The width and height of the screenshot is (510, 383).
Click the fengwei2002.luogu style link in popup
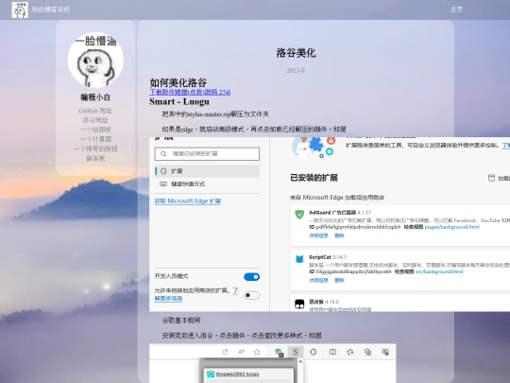point(237,374)
